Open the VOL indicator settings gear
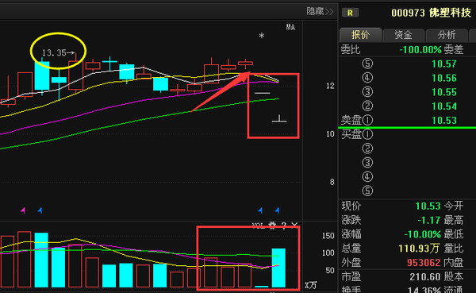Screen dimensions: 476x293 [272, 226]
